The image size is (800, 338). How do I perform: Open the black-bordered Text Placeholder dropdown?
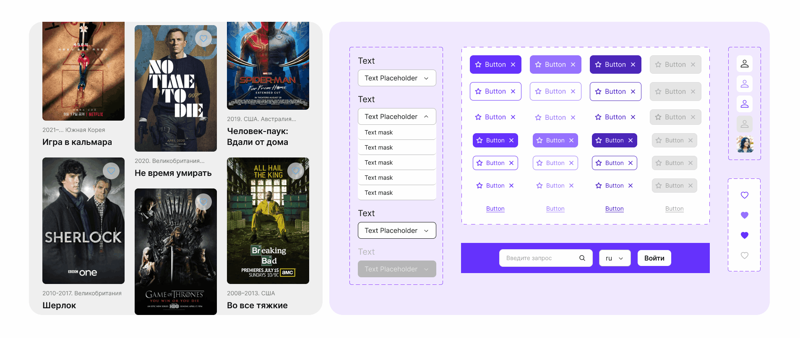point(397,230)
